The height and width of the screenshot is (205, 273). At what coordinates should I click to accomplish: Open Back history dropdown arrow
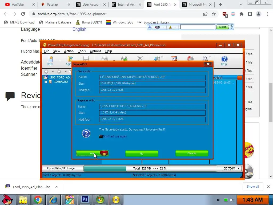pyautogui.click(x=53, y=72)
